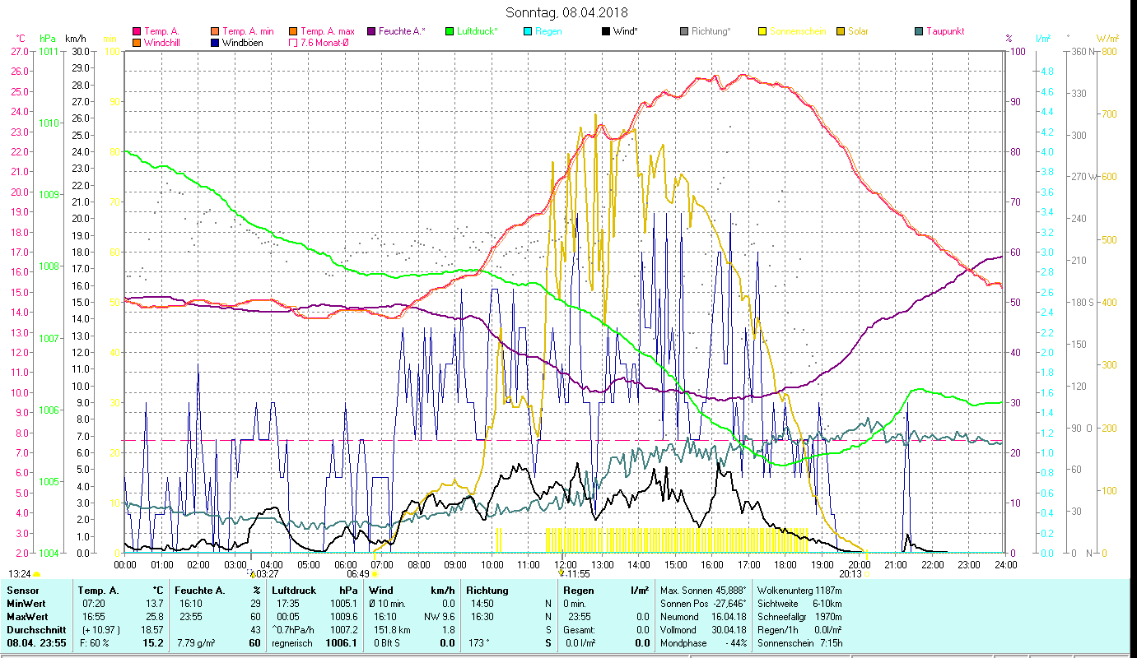Click the Temp. A. column header in table
The image size is (1137, 658).
pos(98,591)
